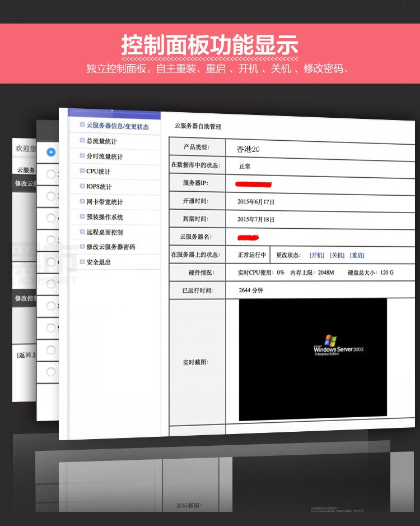The height and width of the screenshot is (526, 420).
Task: Click the 2644 分钟 uptime value
Action: point(251,290)
